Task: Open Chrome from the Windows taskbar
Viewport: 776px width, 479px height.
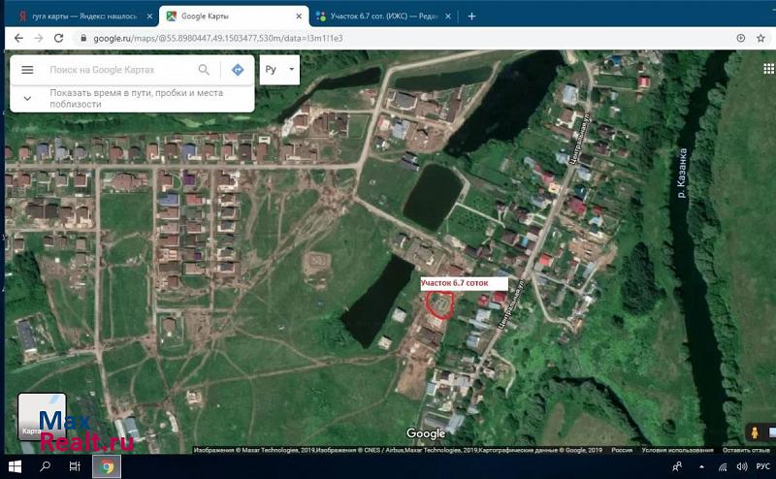Action: pyautogui.click(x=107, y=466)
